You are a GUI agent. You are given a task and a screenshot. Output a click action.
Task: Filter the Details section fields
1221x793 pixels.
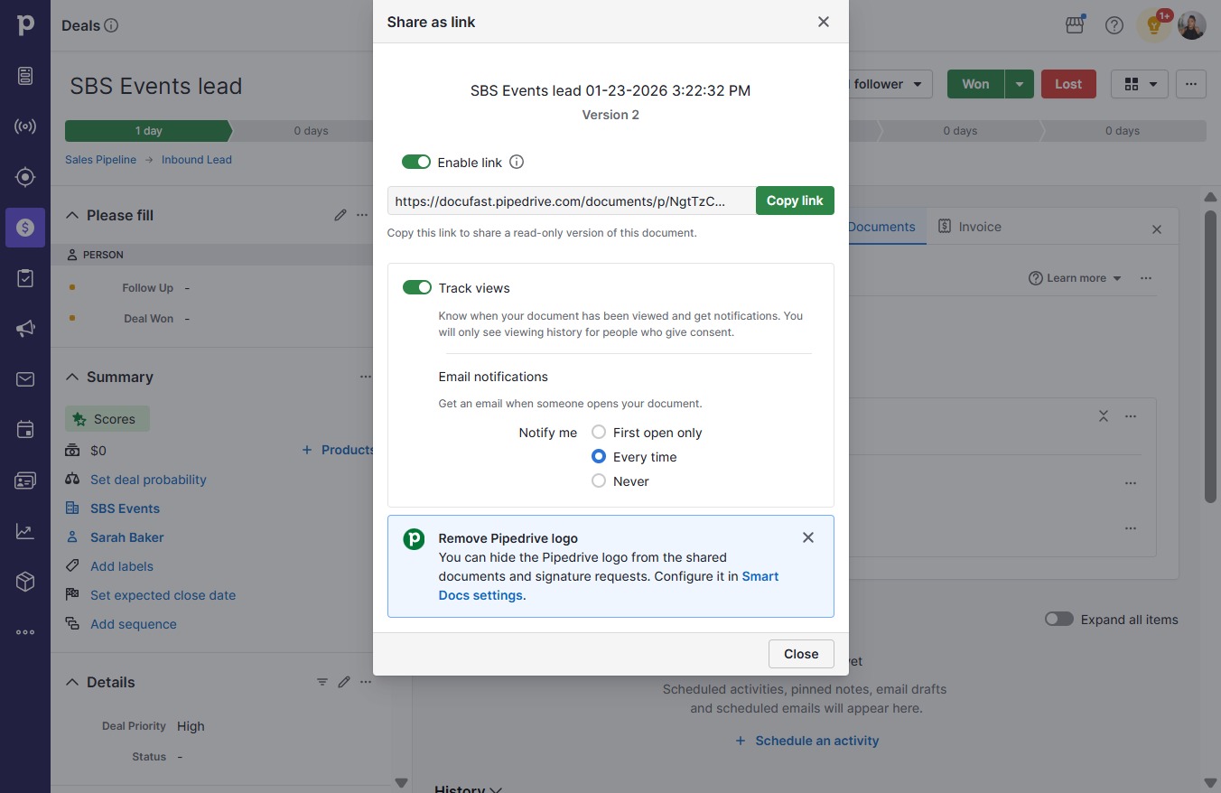pos(322,682)
